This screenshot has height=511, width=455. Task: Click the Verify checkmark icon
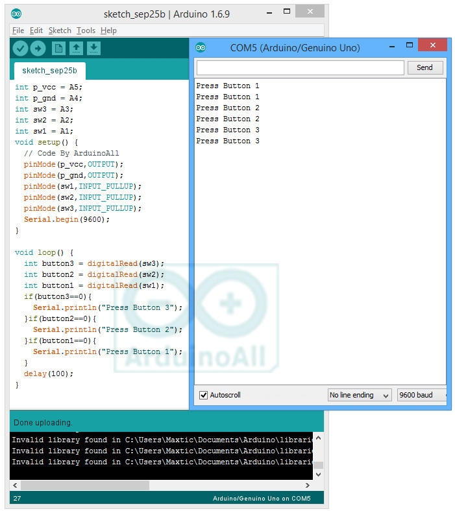click(20, 49)
